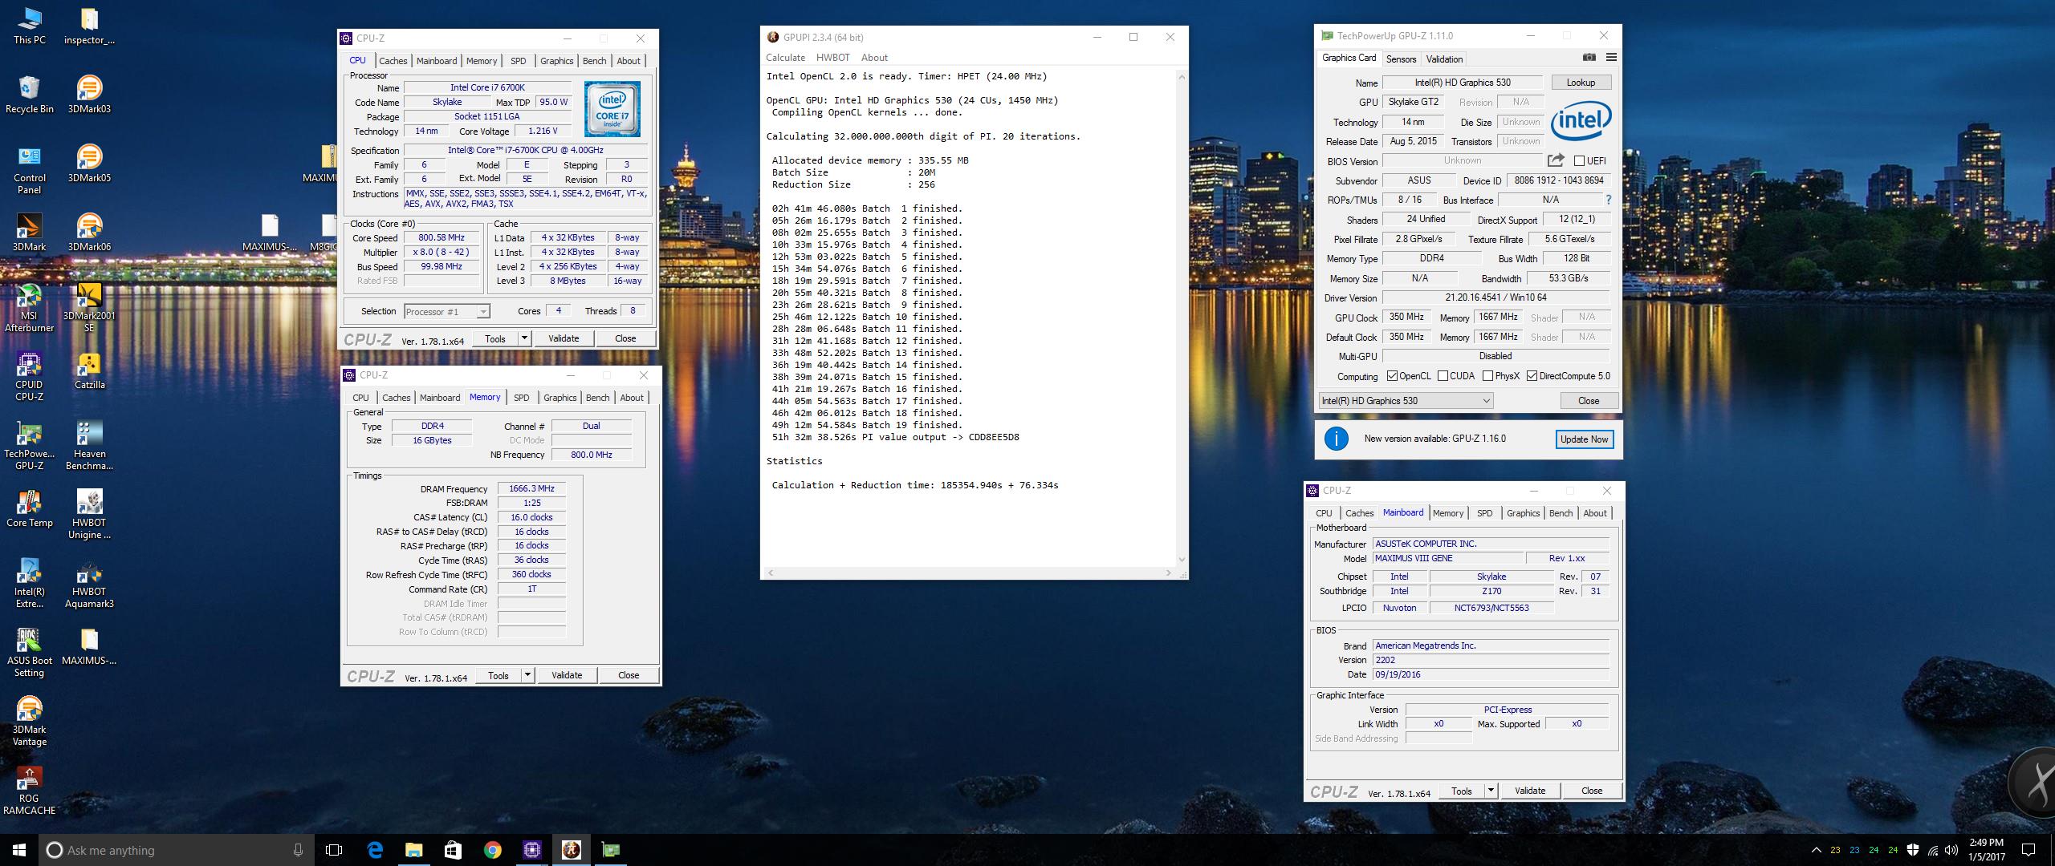
Task: Open File Explorer from the taskbar
Action: click(413, 850)
